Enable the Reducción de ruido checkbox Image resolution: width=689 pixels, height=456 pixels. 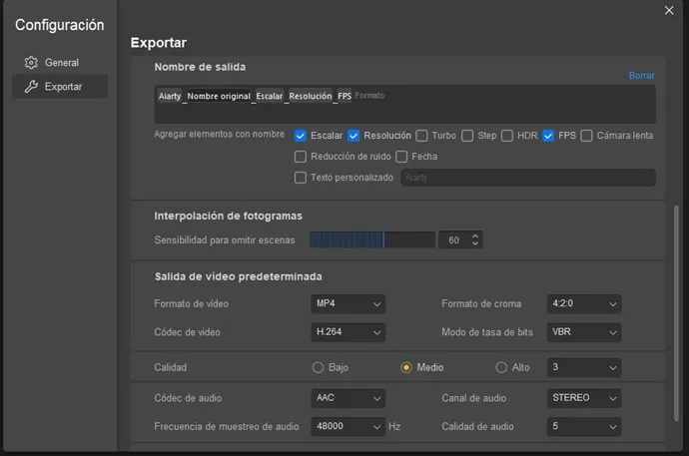(x=301, y=157)
